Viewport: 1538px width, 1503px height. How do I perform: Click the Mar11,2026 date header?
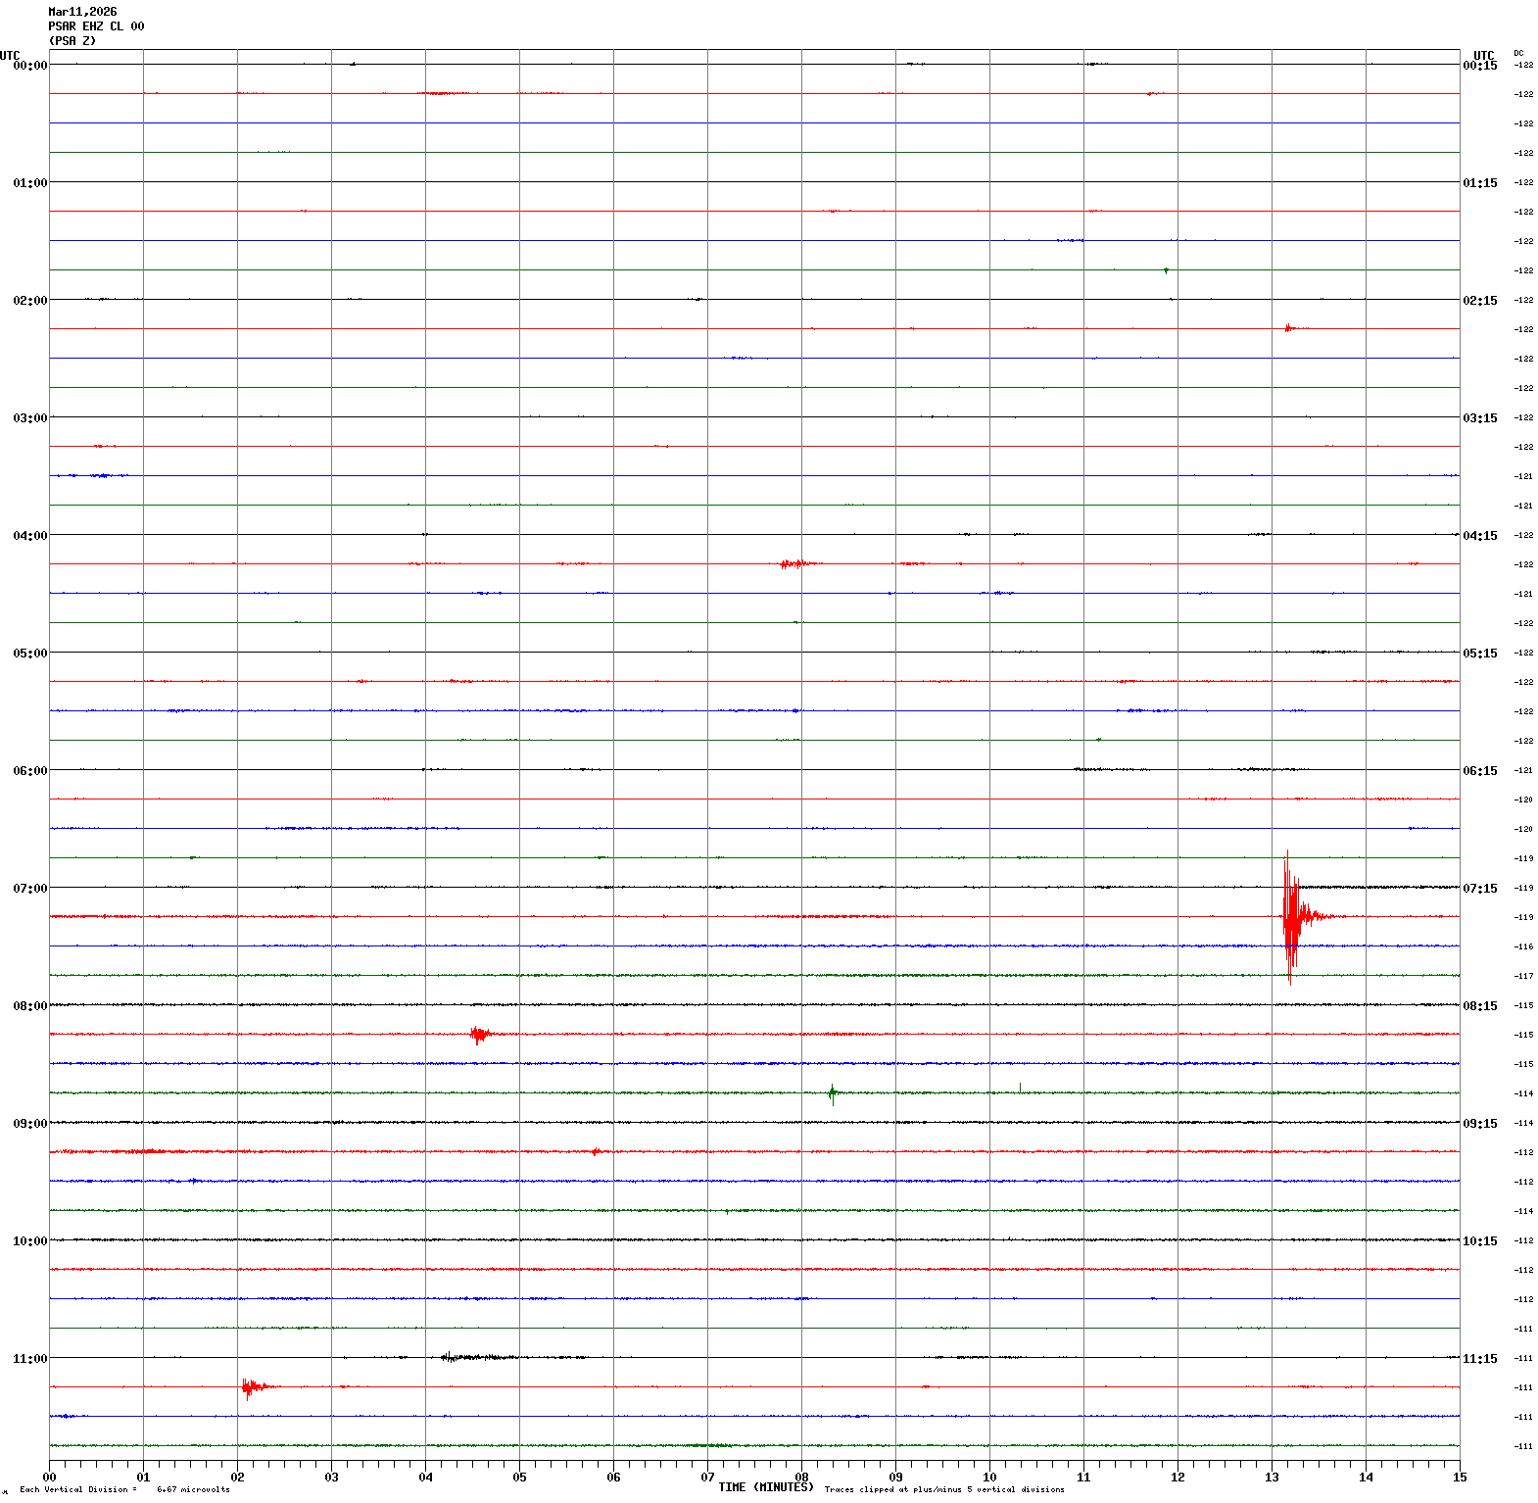tap(82, 12)
